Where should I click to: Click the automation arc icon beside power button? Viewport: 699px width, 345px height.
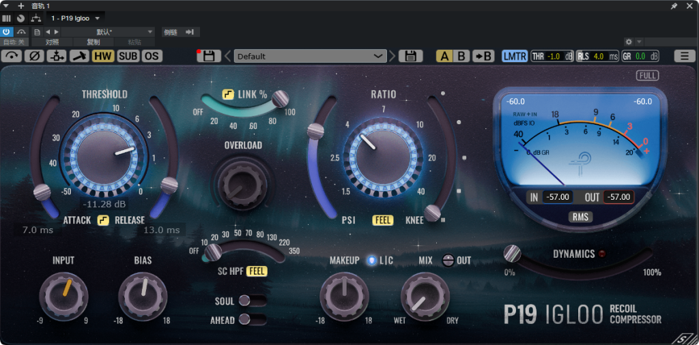pyautogui.click(x=21, y=32)
